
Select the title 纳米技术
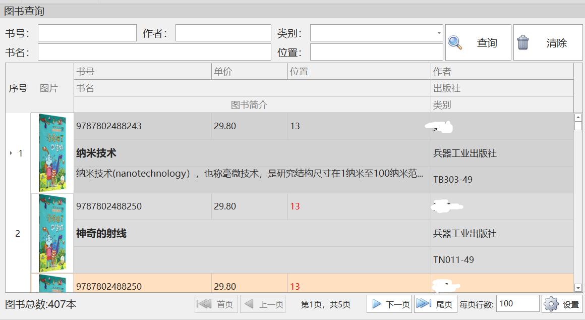point(96,153)
